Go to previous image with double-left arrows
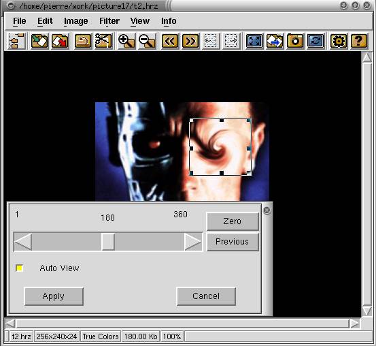This screenshot has width=376, height=346. 170,41
